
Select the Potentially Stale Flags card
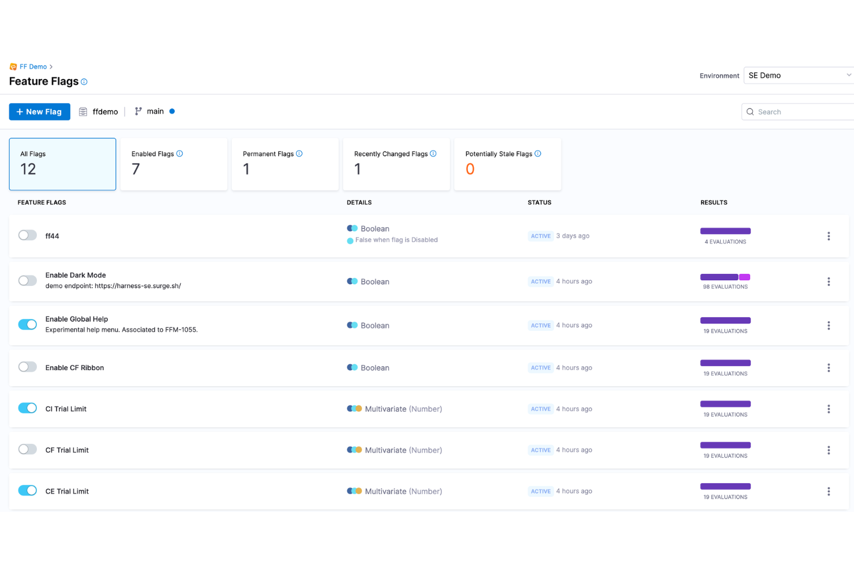pyautogui.click(x=508, y=164)
